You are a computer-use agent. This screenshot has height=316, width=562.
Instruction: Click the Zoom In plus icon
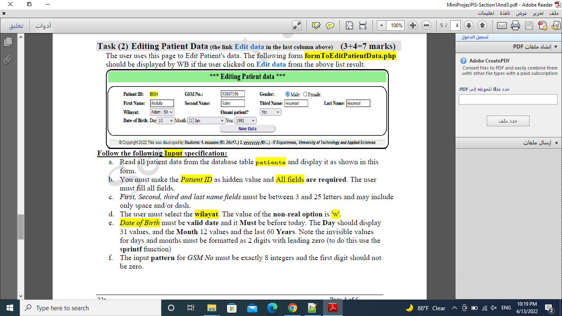tap(412, 25)
